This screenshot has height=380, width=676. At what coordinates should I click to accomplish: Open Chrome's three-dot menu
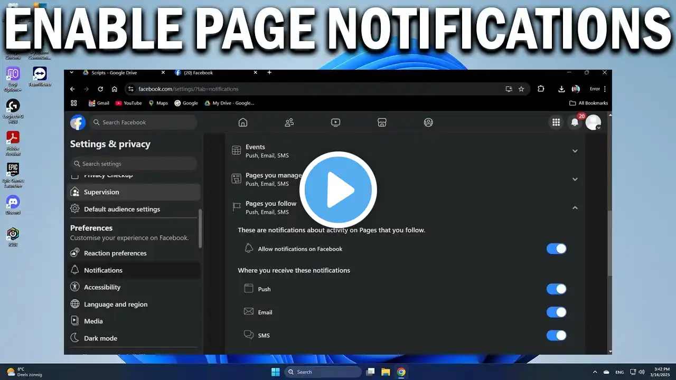click(x=605, y=89)
